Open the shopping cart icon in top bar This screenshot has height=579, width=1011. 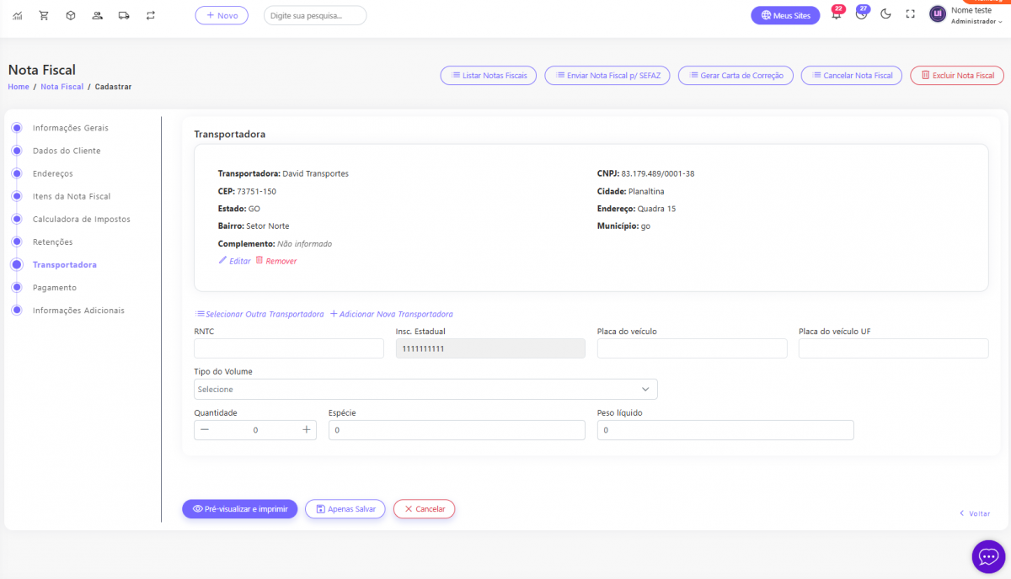click(44, 15)
